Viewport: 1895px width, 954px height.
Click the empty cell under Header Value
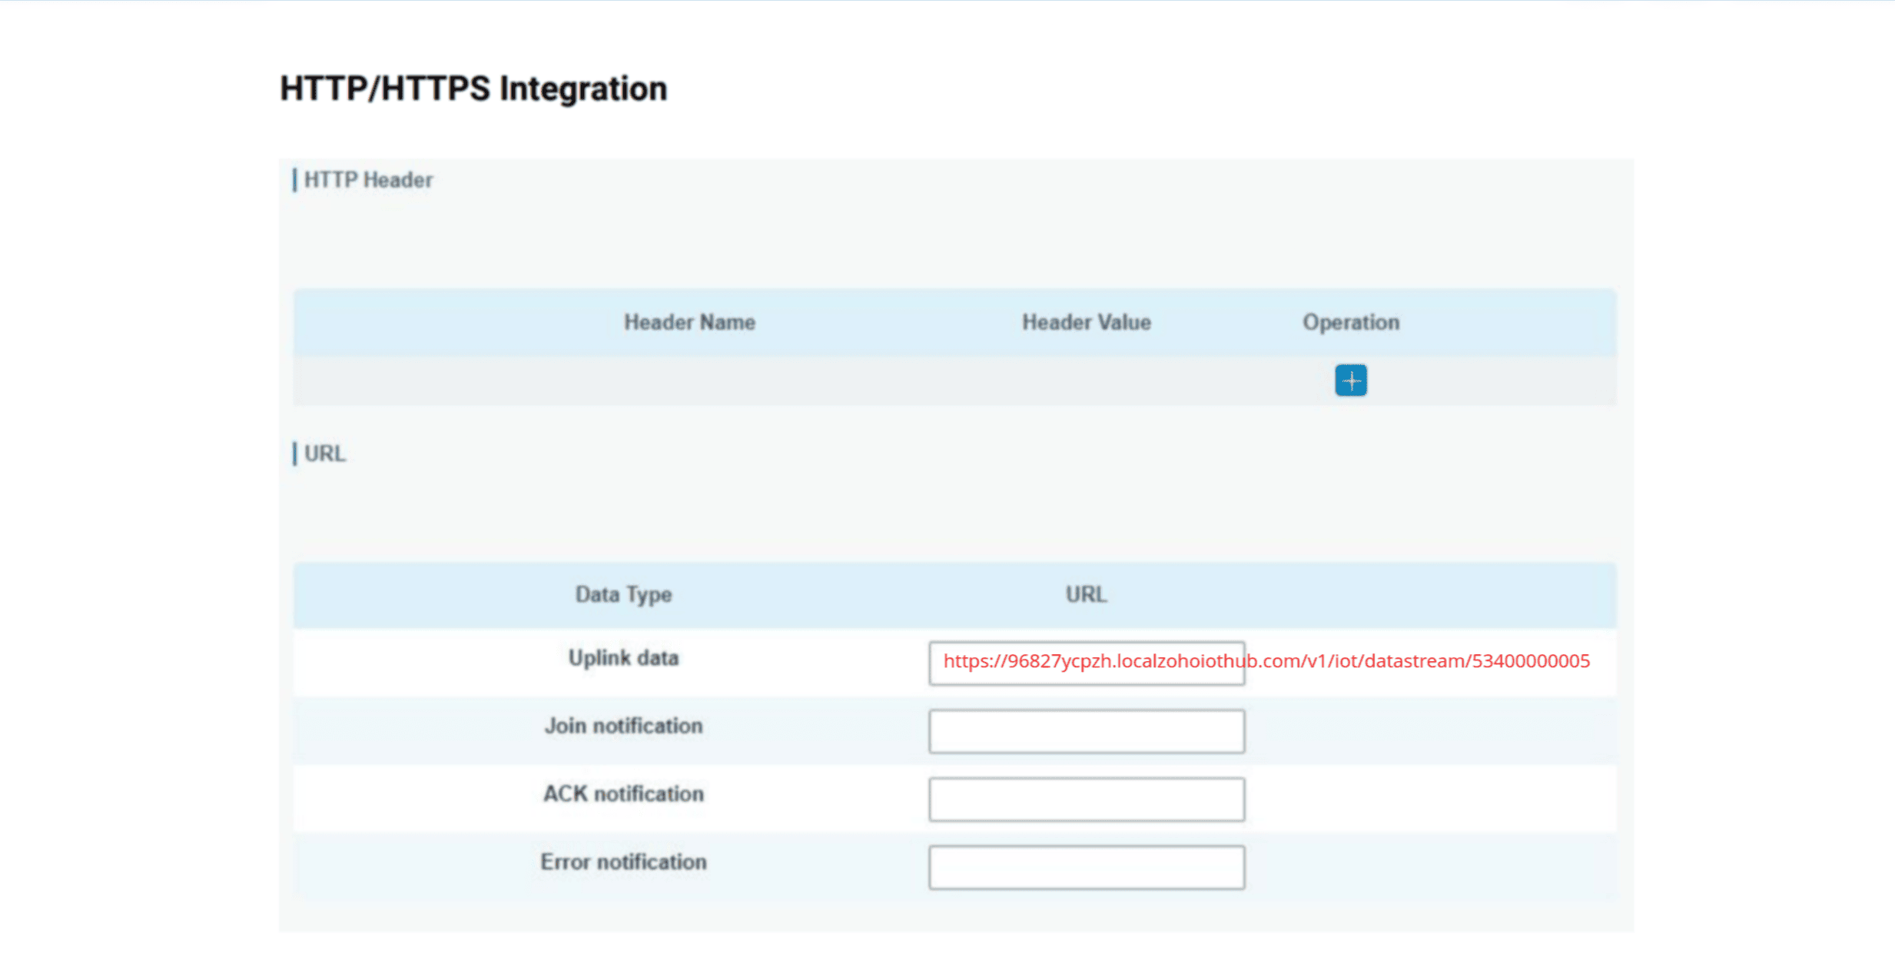pyautogui.click(x=1086, y=381)
